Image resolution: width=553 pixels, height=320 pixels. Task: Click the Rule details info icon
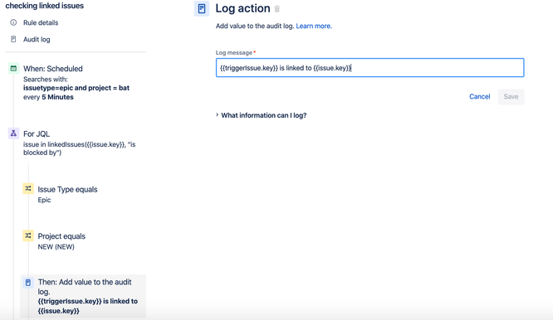[13, 22]
